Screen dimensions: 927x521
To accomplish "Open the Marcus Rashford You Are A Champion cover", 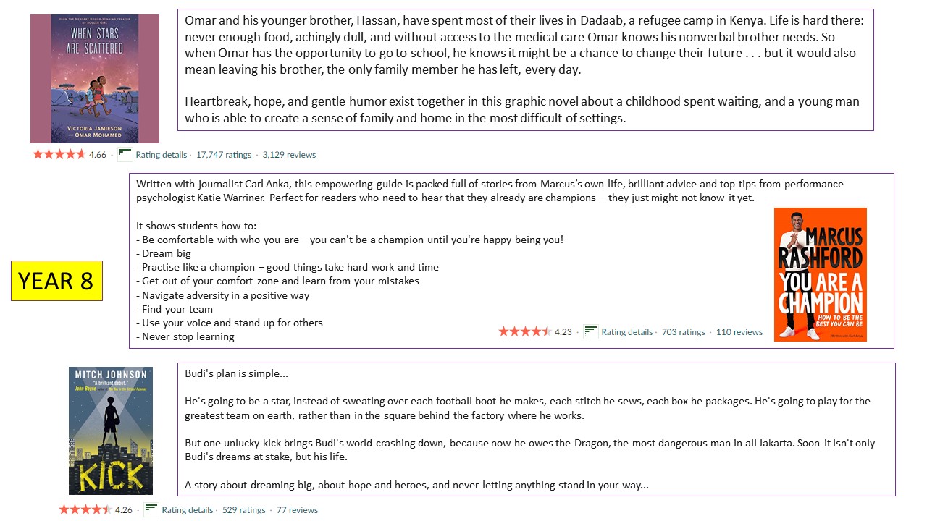I will click(821, 274).
